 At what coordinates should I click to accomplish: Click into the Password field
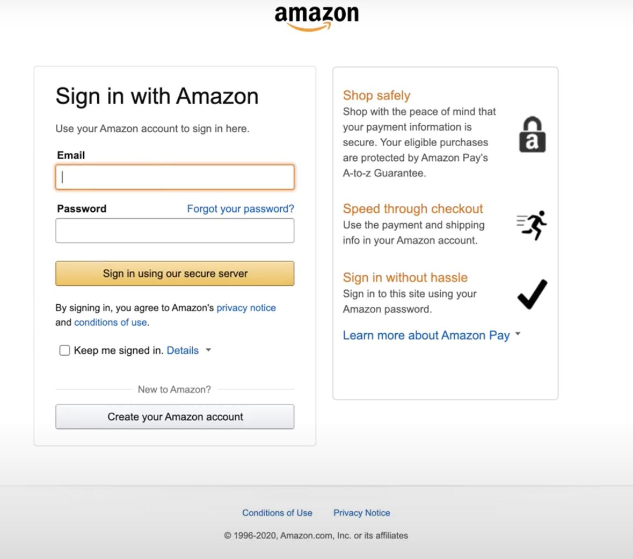(x=174, y=231)
